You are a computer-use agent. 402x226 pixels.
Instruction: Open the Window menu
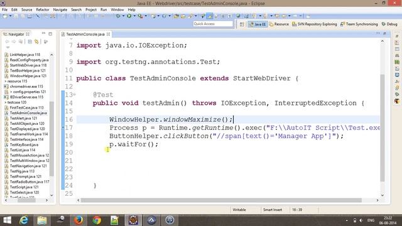117,9
